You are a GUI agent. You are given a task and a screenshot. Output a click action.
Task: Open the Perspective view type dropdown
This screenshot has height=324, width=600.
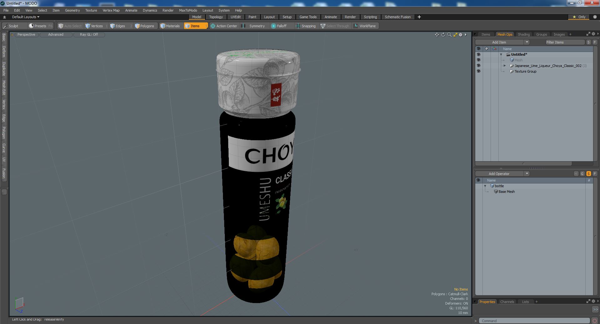tap(26, 35)
